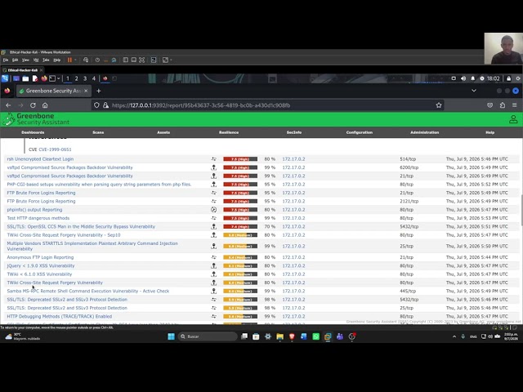Click the Kali panel lock screen icon
Screen dimensions: 523x392
508,78
